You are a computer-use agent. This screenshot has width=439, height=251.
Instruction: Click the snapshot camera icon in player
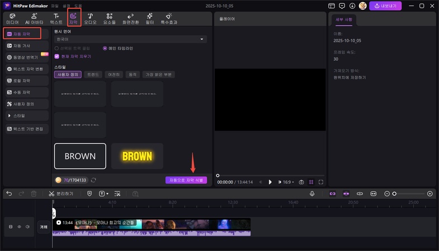click(x=301, y=182)
